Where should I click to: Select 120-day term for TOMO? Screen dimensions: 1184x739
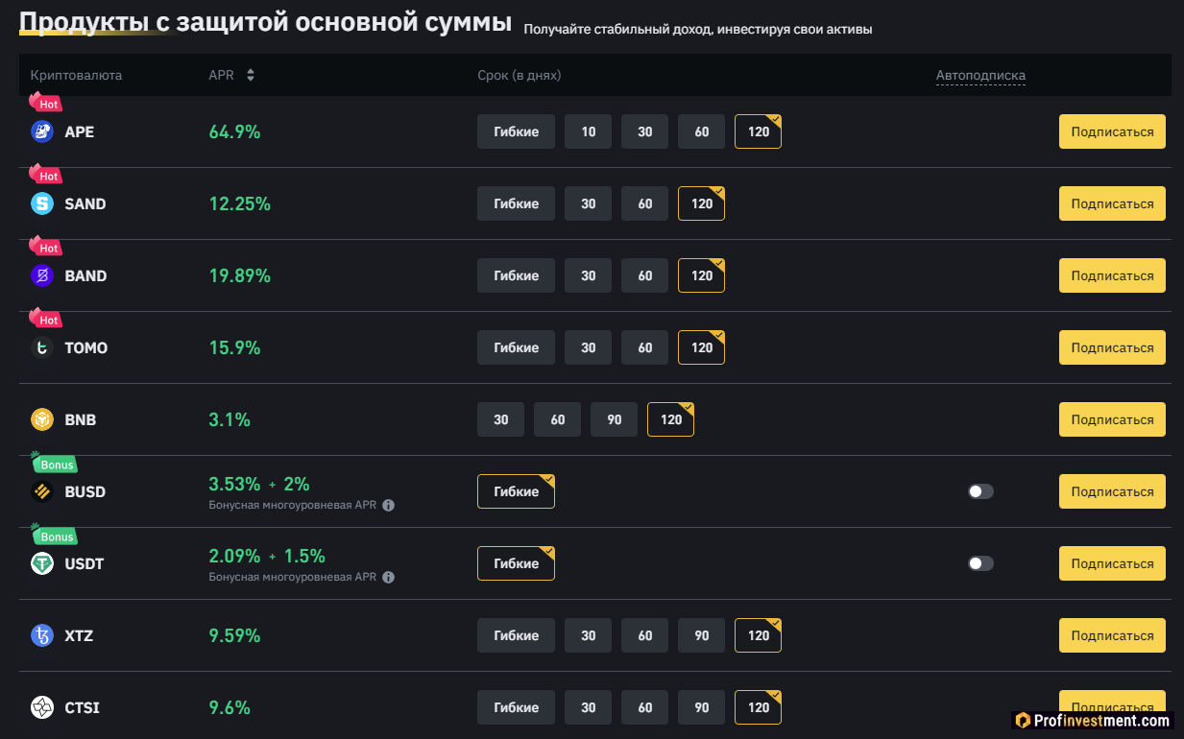pos(702,347)
